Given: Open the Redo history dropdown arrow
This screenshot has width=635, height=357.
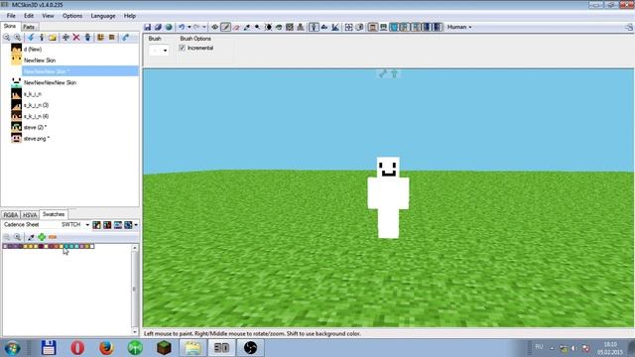Looking at the screenshot, I should click(x=204, y=27).
